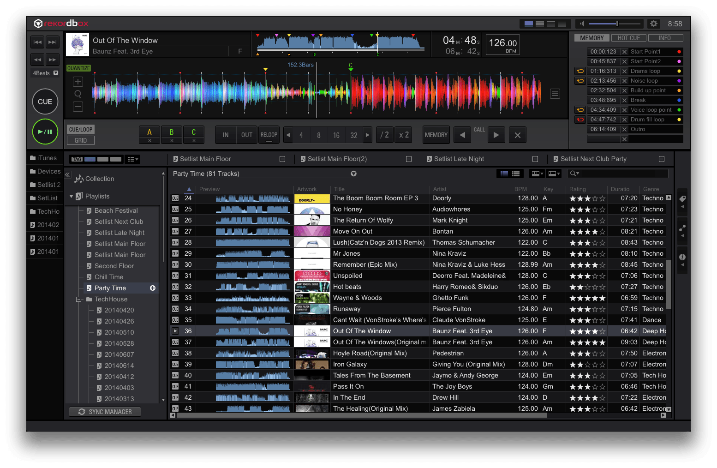
Task: Call previous memory cue arrow
Action: click(462, 135)
